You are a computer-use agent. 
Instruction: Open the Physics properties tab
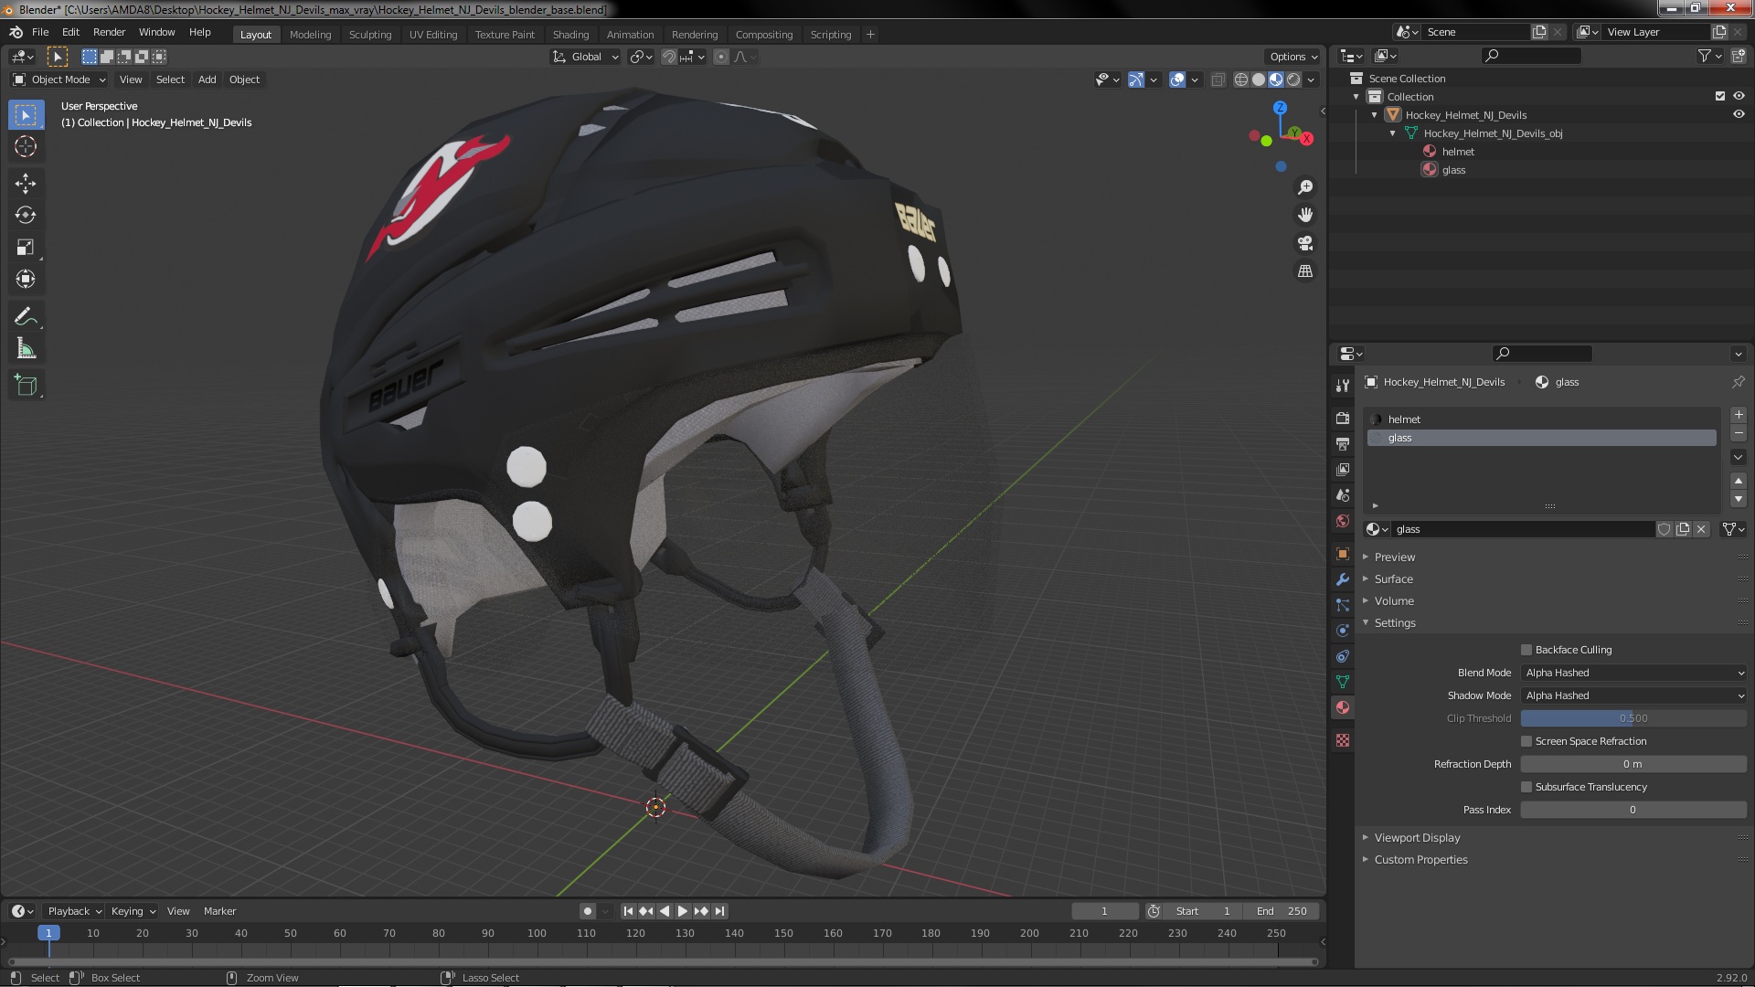[1343, 631]
